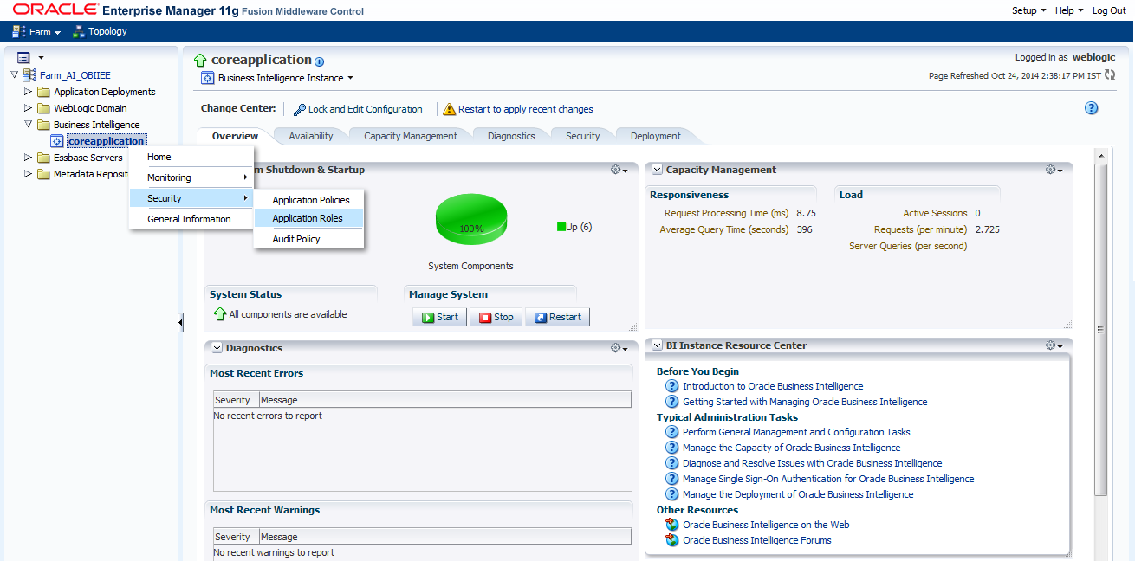Viewport: 1135px width, 561px height.
Task: Click Lock and Edit Configuration
Action: pos(357,109)
